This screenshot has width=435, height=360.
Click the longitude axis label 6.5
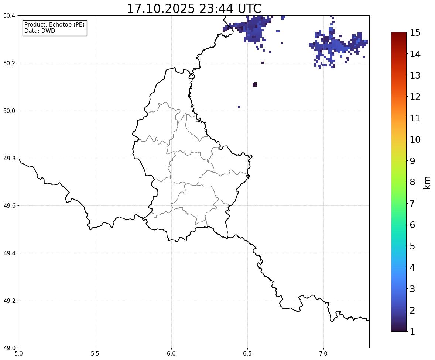tap(247, 354)
